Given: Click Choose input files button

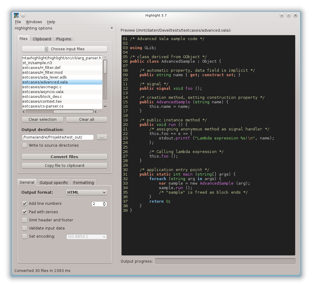Looking at the screenshot, I should [64, 49].
